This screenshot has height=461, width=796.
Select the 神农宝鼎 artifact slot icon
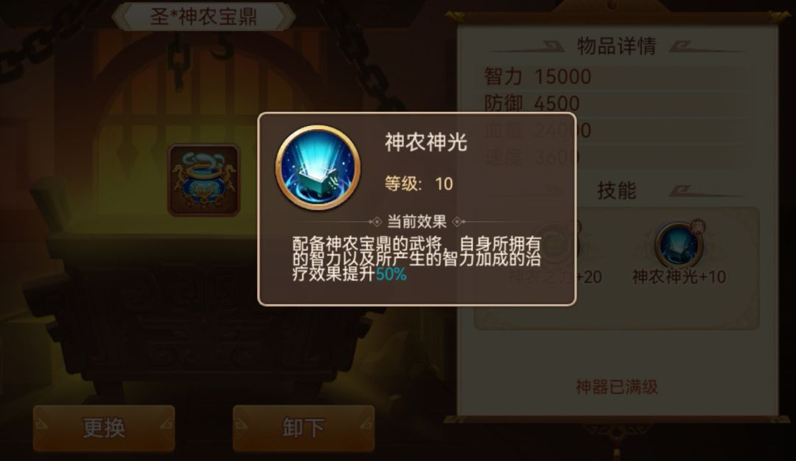(x=204, y=181)
